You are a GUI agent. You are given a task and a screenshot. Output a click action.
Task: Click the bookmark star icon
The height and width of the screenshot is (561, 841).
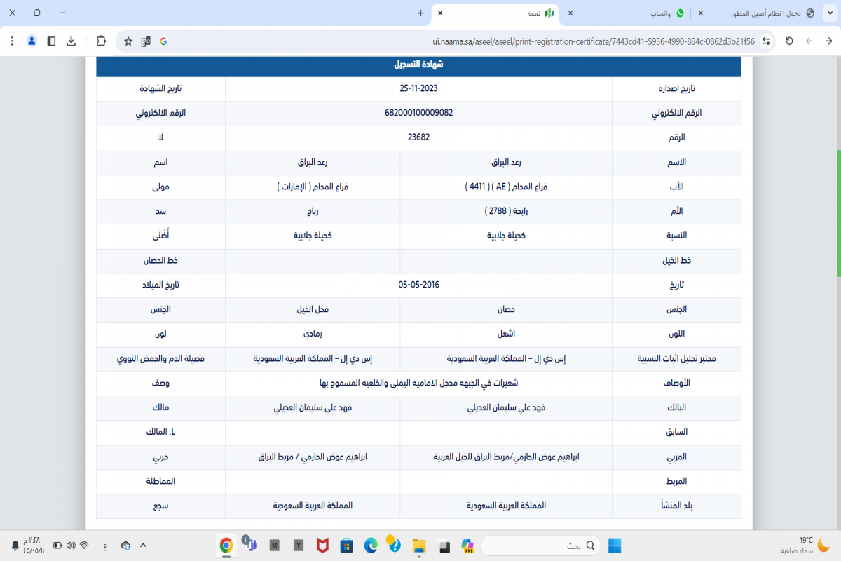click(128, 41)
